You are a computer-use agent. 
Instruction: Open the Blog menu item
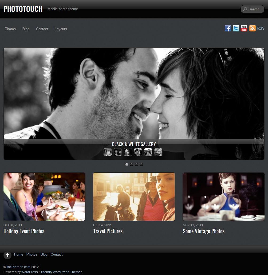point(26,29)
